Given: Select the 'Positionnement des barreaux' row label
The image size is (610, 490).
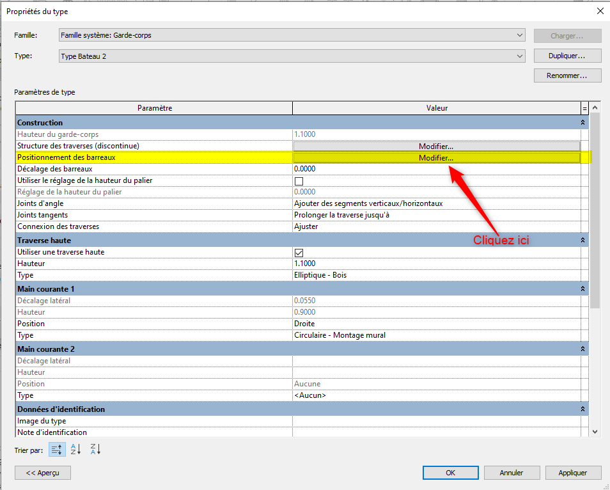Looking at the screenshot, I should tap(66, 157).
